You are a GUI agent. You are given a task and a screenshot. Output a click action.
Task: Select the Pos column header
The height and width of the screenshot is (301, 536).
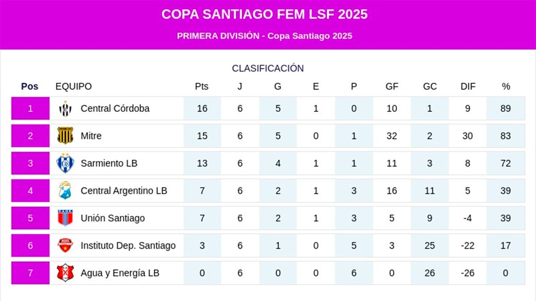[30, 87]
